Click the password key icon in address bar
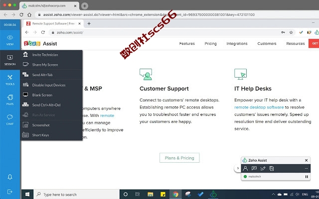 (283, 32)
